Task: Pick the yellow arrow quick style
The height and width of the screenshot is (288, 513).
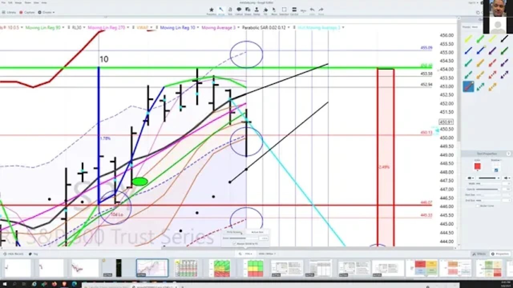Action: point(468,39)
